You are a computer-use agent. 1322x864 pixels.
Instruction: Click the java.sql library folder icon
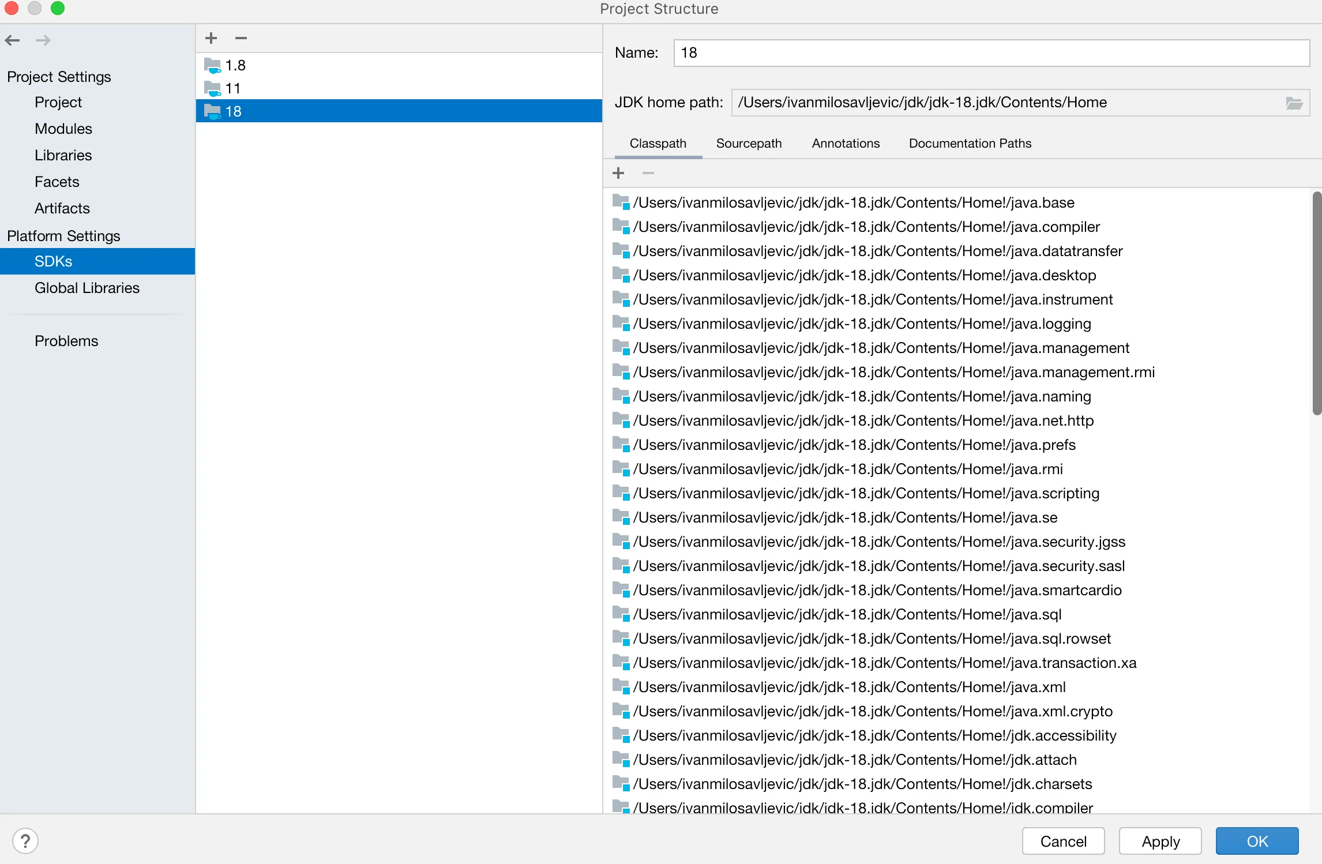point(621,614)
